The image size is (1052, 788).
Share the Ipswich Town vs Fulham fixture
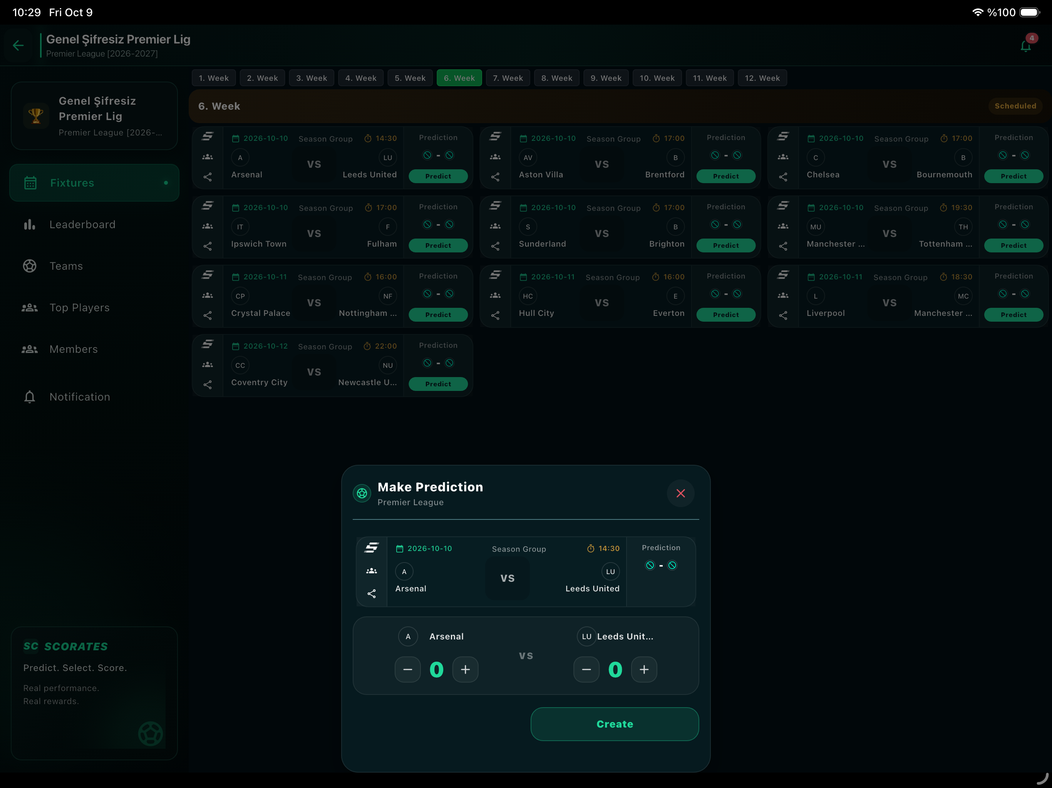click(x=207, y=246)
